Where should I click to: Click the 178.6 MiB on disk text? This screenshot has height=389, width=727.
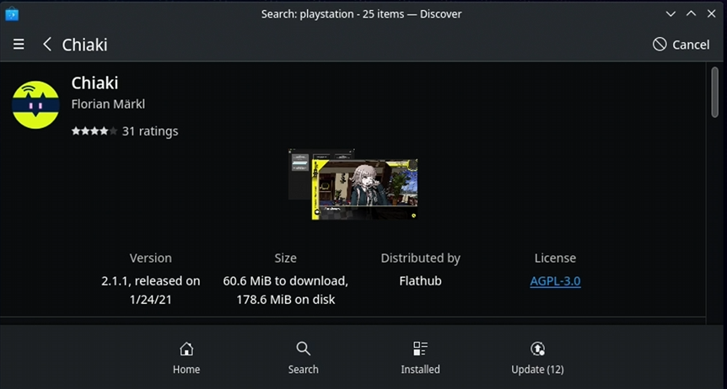tap(286, 300)
